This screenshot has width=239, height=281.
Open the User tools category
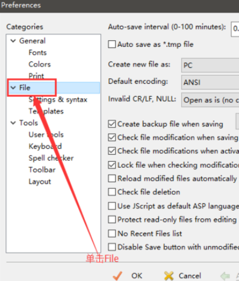pos(46,135)
